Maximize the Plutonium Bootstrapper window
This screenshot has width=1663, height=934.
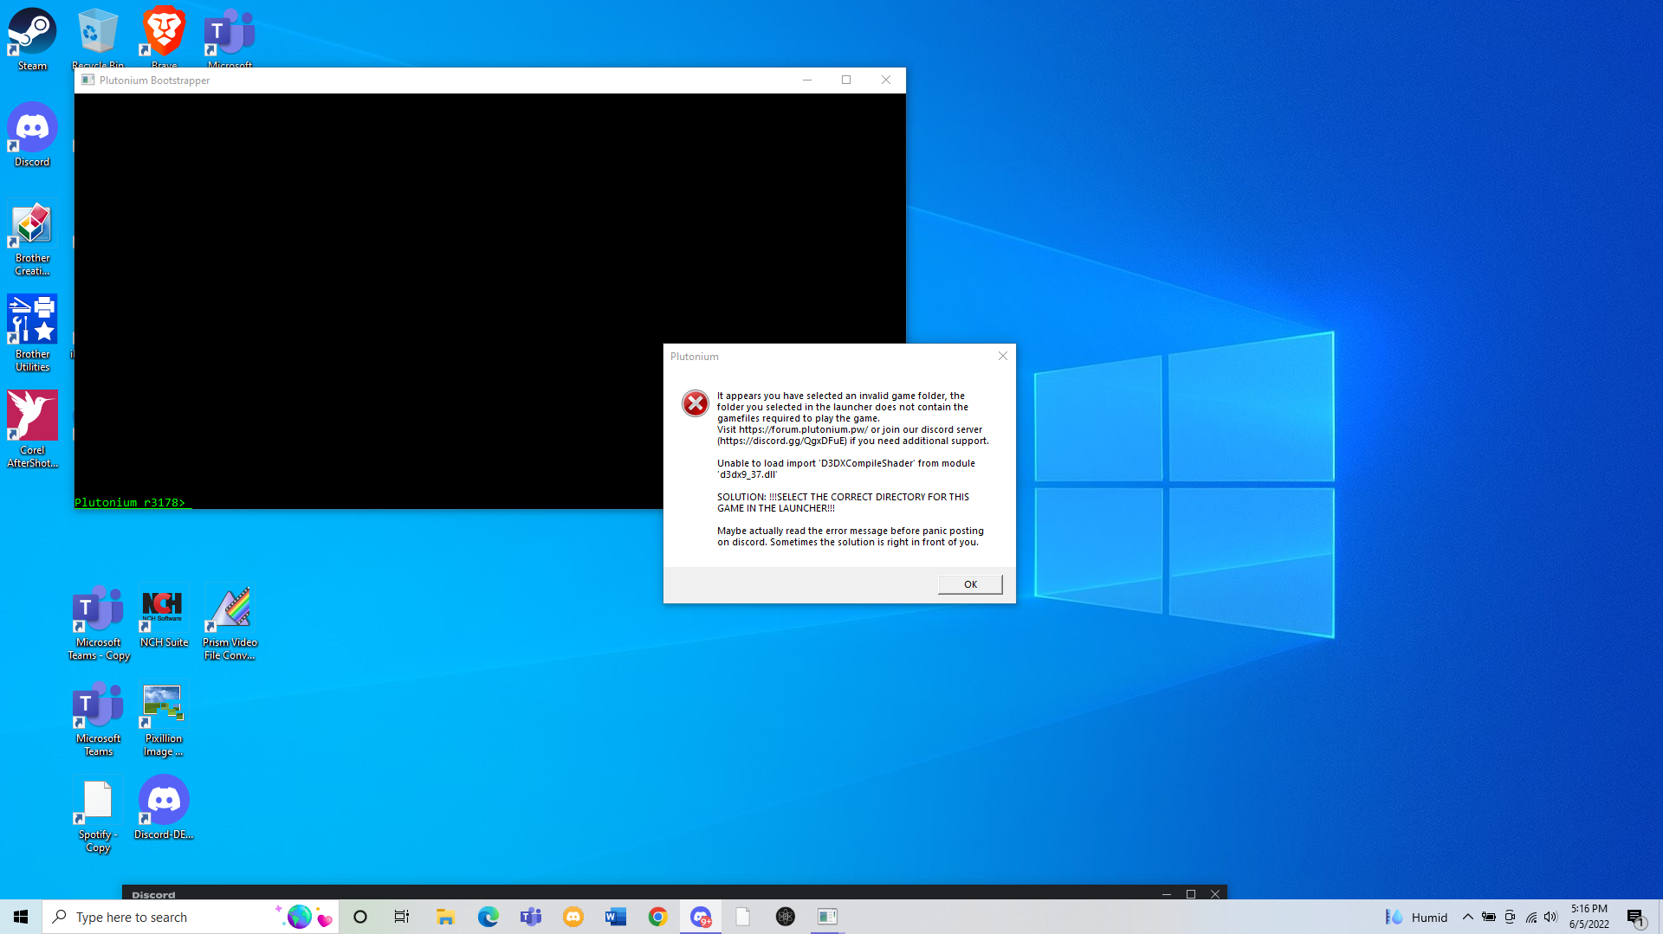pos(846,80)
